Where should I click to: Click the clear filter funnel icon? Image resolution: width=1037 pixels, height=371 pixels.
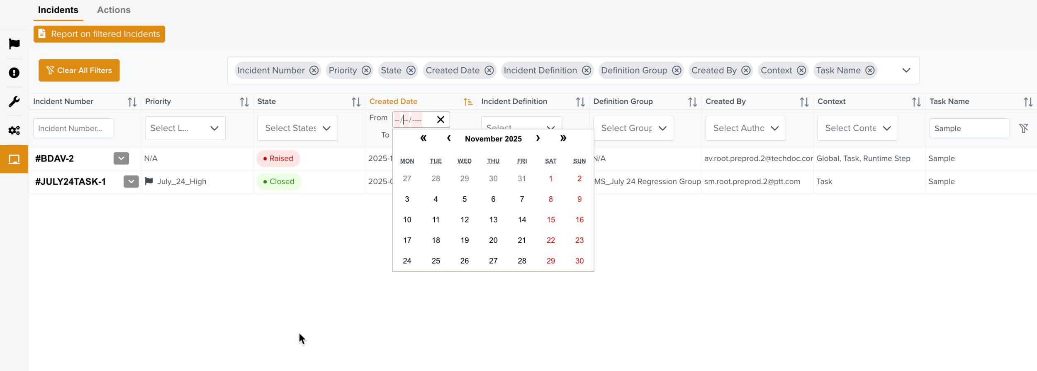pos(1023,128)
